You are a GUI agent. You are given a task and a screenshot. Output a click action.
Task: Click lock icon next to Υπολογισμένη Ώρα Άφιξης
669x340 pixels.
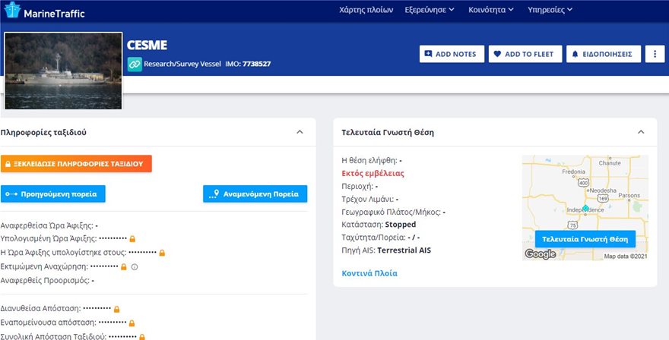point(132,239)
